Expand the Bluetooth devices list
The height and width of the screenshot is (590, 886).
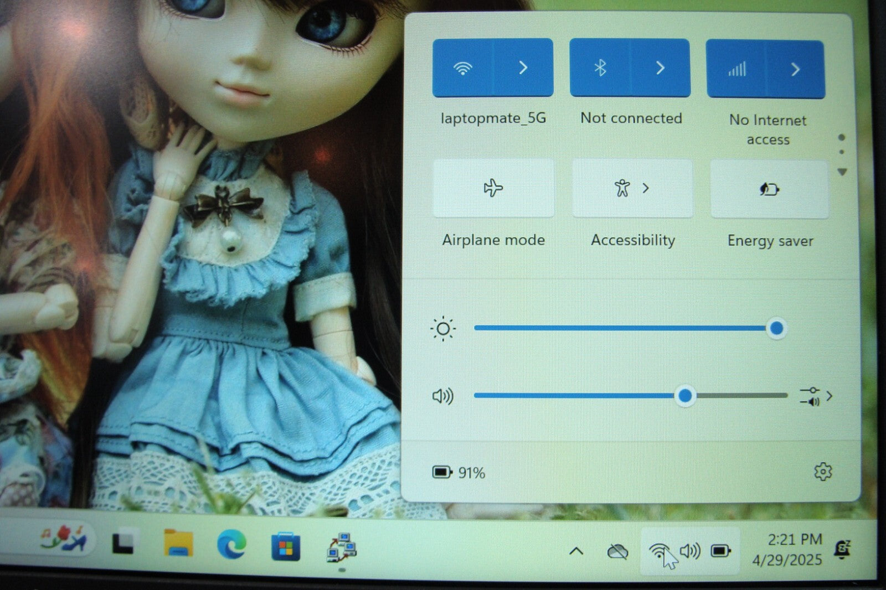click(x=660, y=68)
